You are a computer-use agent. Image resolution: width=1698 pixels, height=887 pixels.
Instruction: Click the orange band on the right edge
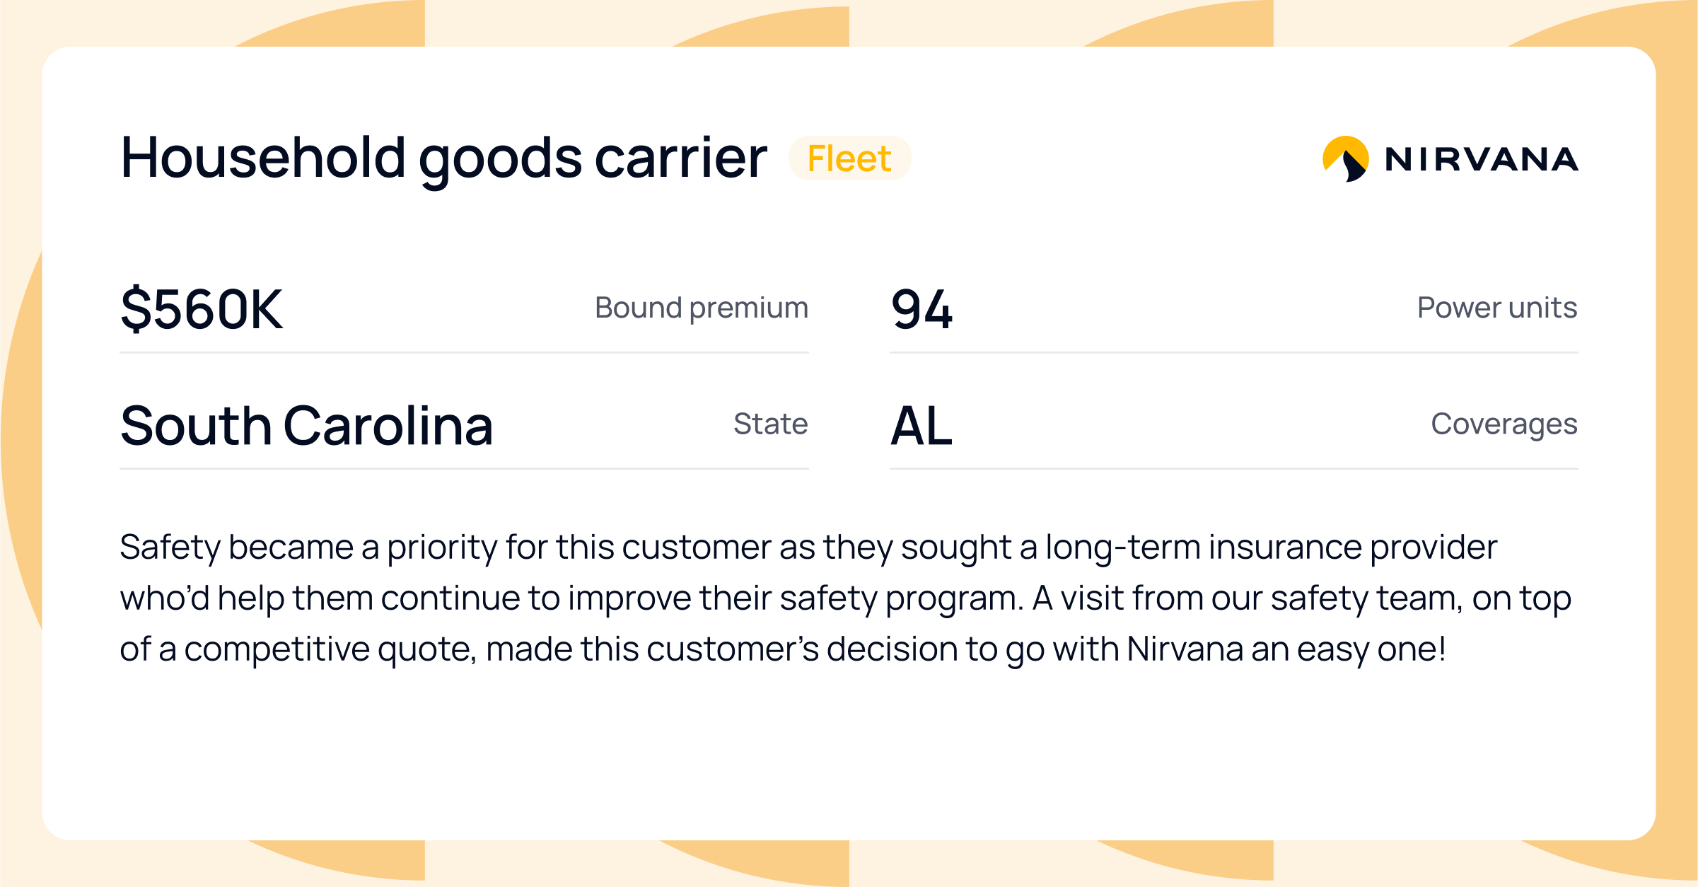pyautogui.click(x=1677, y=439)
